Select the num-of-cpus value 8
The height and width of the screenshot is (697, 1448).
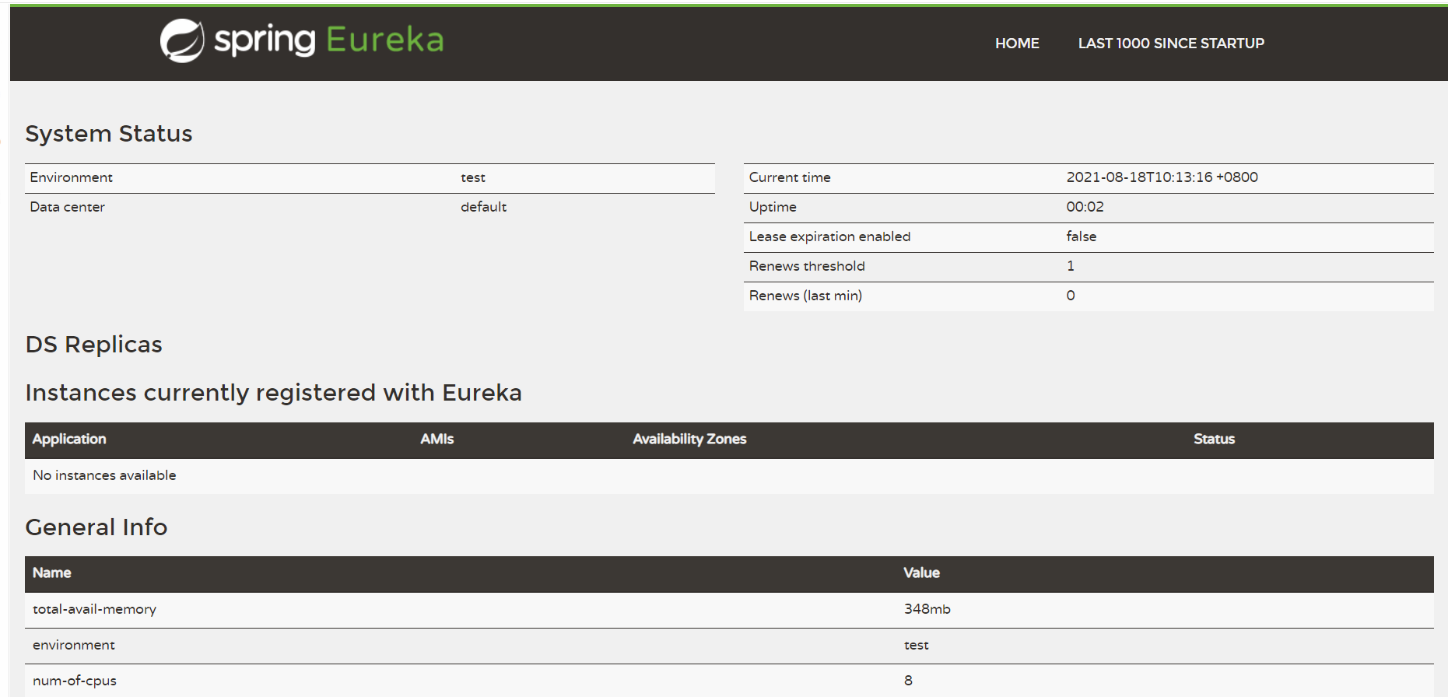click(908, 681)
